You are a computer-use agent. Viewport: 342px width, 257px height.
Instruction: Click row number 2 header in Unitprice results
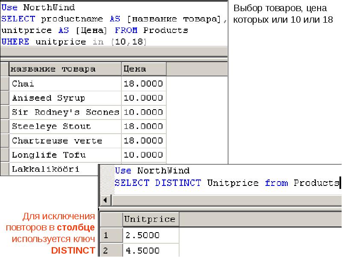[x=111, y=250]
